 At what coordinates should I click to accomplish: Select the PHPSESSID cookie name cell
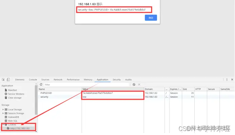(60, 93)
